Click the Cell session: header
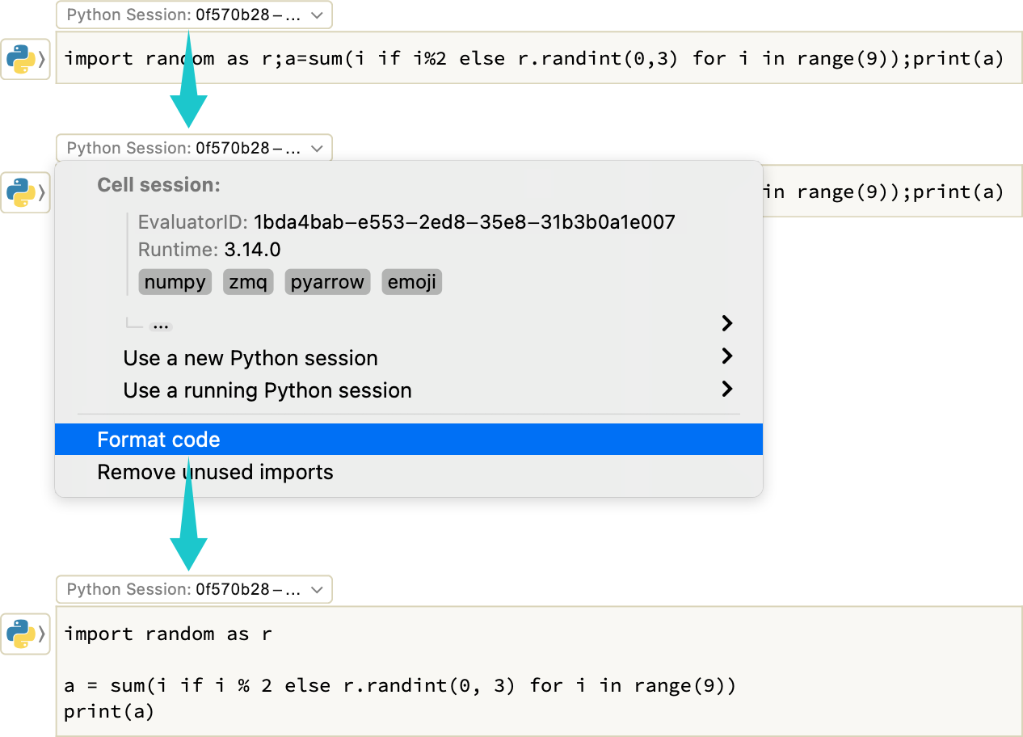Image resolution: width=1023 pixels, height=737 pixels. pyautogui.click(x=158, y=185)
